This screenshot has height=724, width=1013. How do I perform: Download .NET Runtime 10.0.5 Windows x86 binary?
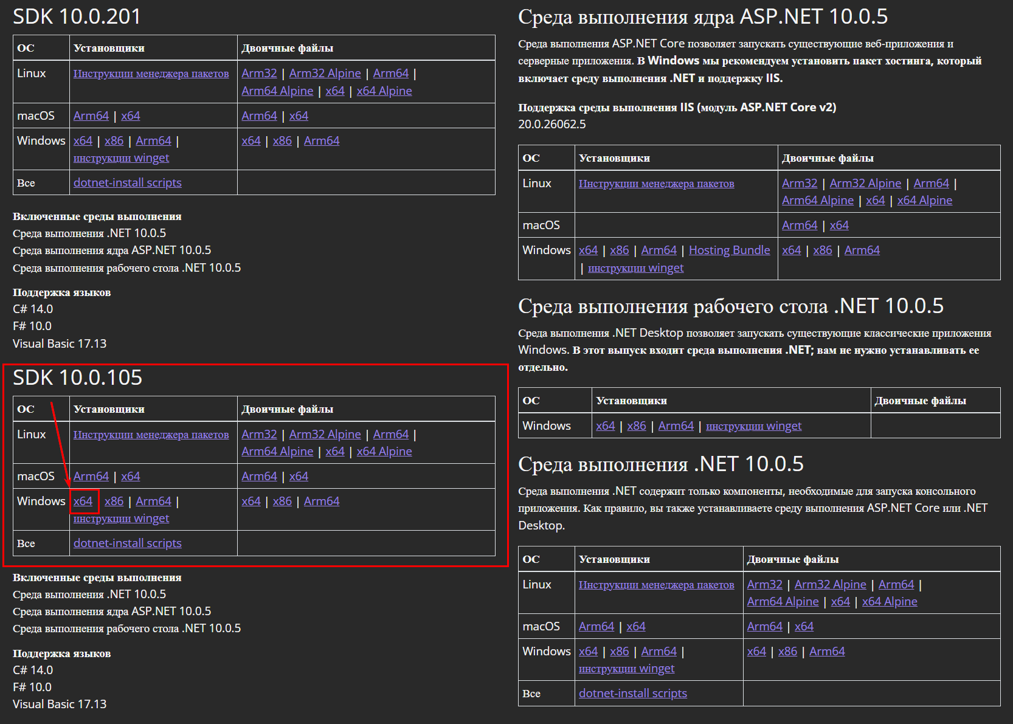787,652
